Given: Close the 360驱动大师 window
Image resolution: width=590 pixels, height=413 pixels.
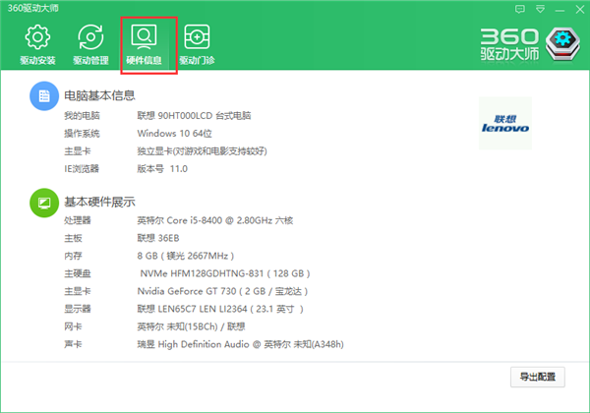Looking at the screenshot, I should tap(580, 10).
